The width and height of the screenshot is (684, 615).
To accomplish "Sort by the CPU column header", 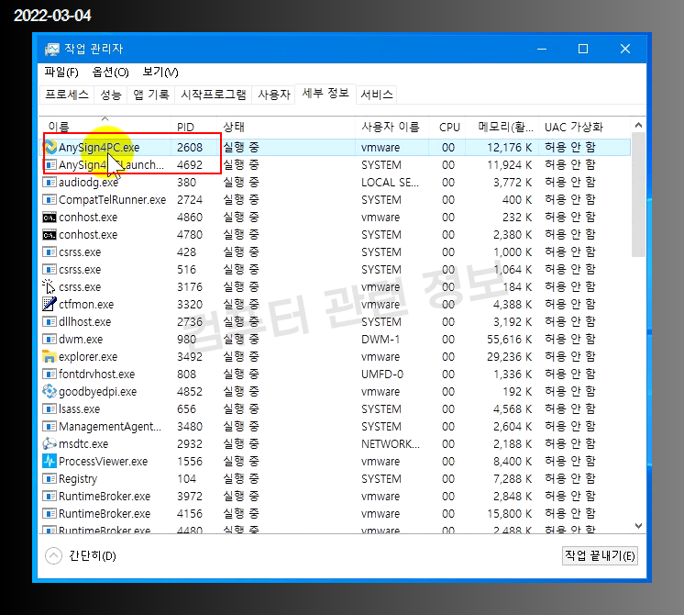I will (x=447, y=127).
